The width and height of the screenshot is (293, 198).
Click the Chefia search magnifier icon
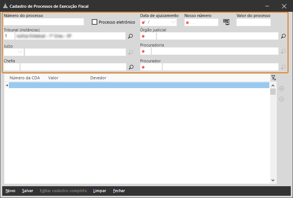click(130, 67)
